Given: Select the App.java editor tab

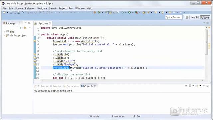Looking at the screenshot, I should (43, 23).
